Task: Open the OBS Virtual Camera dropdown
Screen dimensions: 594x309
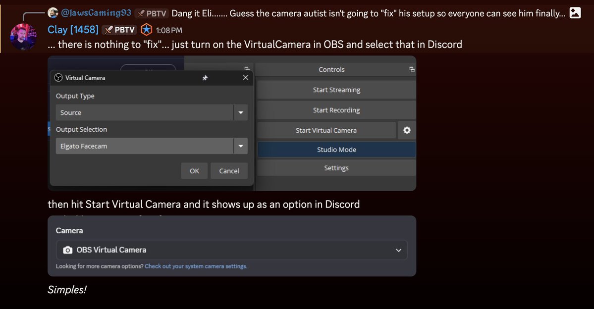Action: [x=232, y=250]
